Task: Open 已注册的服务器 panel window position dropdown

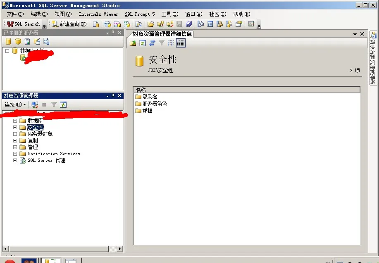Action: tap(107, 33)
